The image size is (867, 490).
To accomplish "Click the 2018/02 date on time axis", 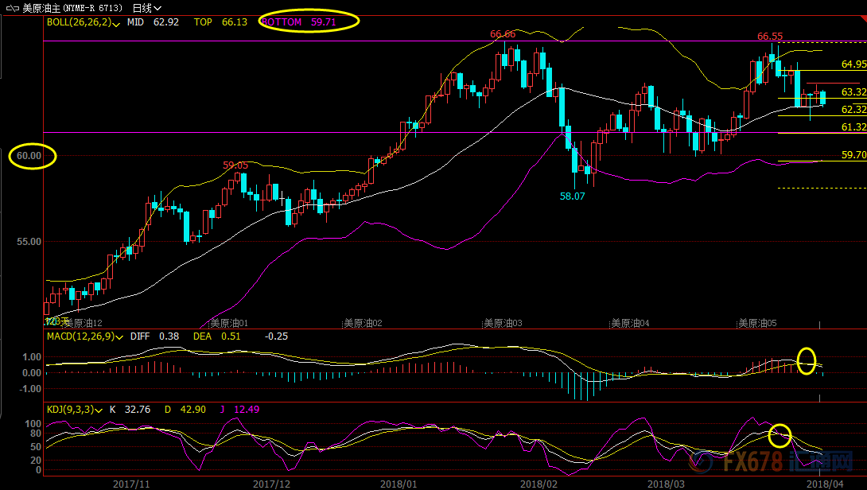I will [538, 483].
